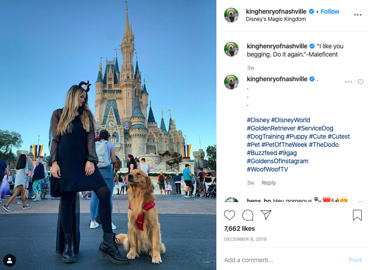
Task: Open comment options three-dot menu
Action: point(348,82)
